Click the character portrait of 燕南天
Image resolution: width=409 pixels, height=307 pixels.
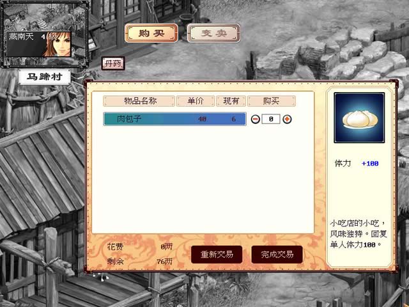(x=58, y=44)
